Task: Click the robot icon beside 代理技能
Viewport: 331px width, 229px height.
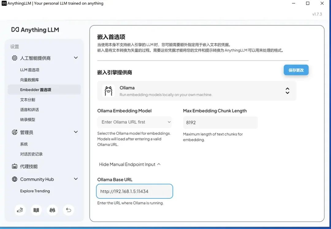Action: 14,166
